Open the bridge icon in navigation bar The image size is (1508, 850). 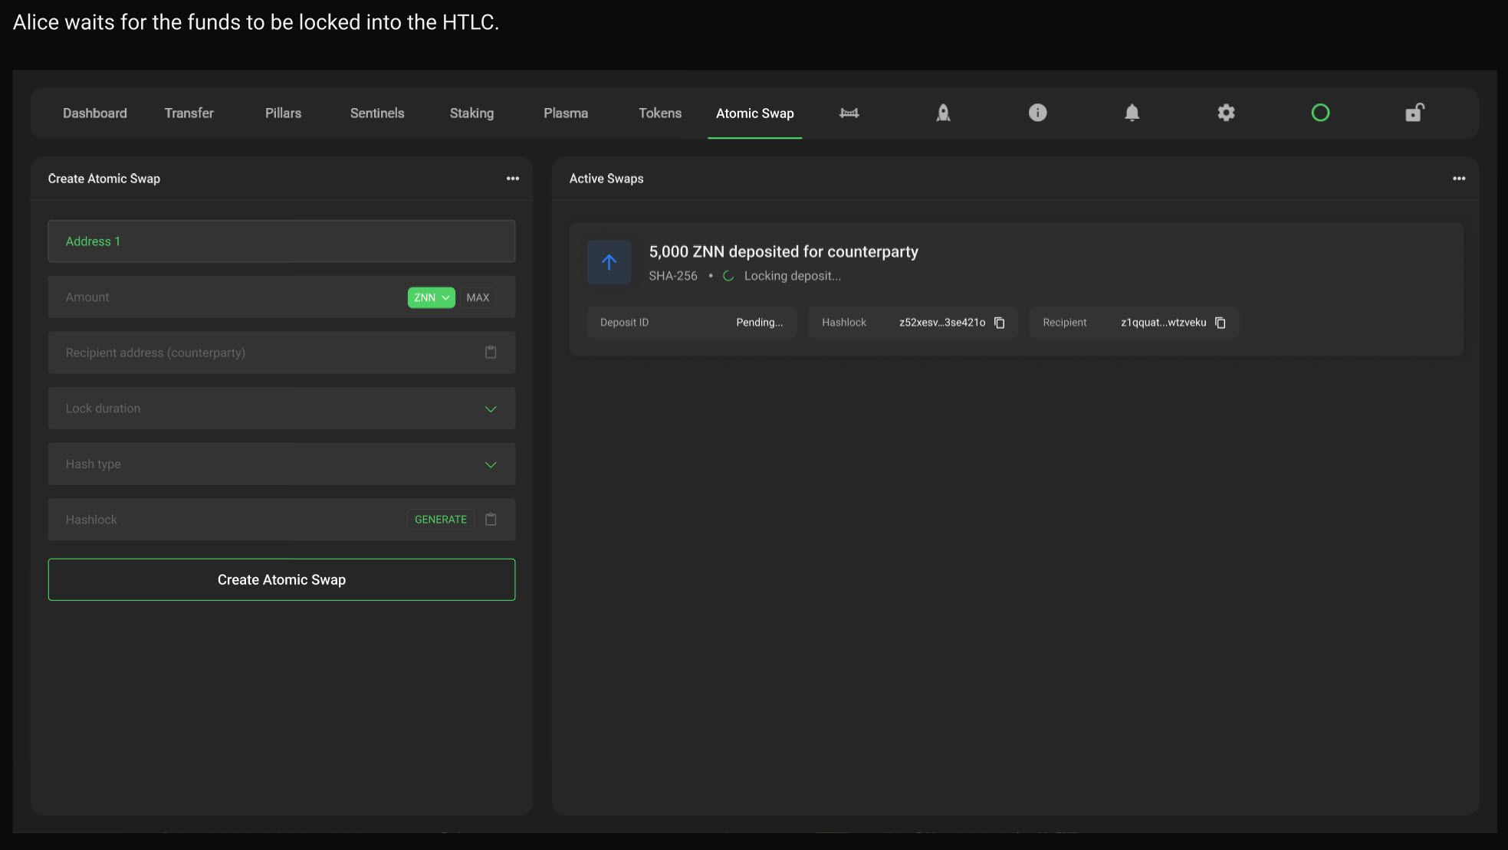tap(849, 113)
